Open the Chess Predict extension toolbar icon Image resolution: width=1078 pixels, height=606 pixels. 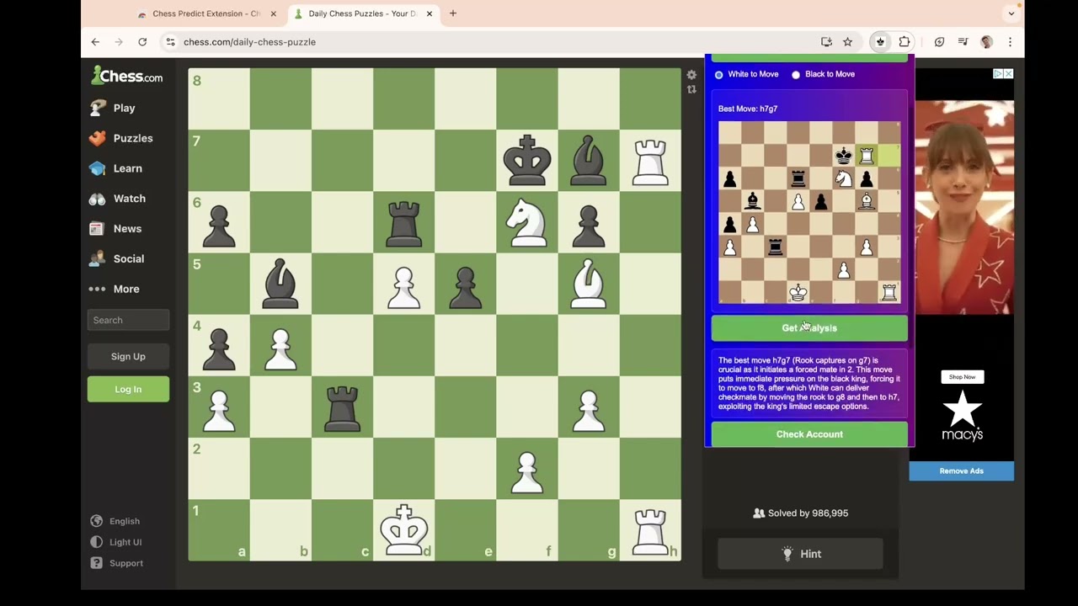click(x=880, y=42)
